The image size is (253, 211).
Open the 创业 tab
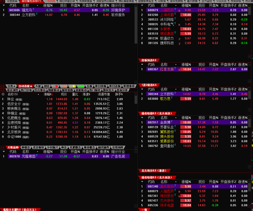46,86
